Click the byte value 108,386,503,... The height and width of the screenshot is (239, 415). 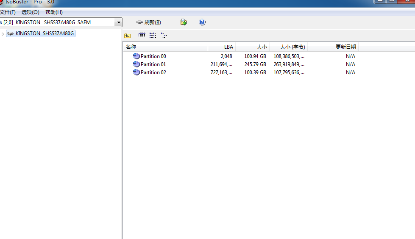point(289,56)
